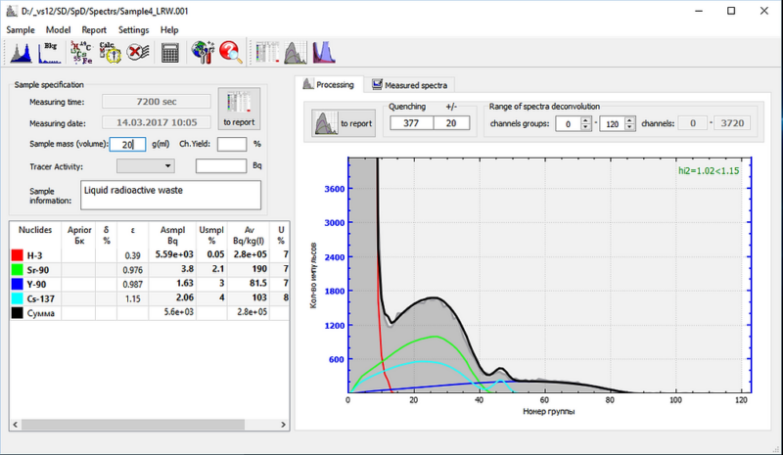This screenshot has width=783, height=455.
Task: Click the Calc clock toolbar icon
Action: tap(110, 53)
